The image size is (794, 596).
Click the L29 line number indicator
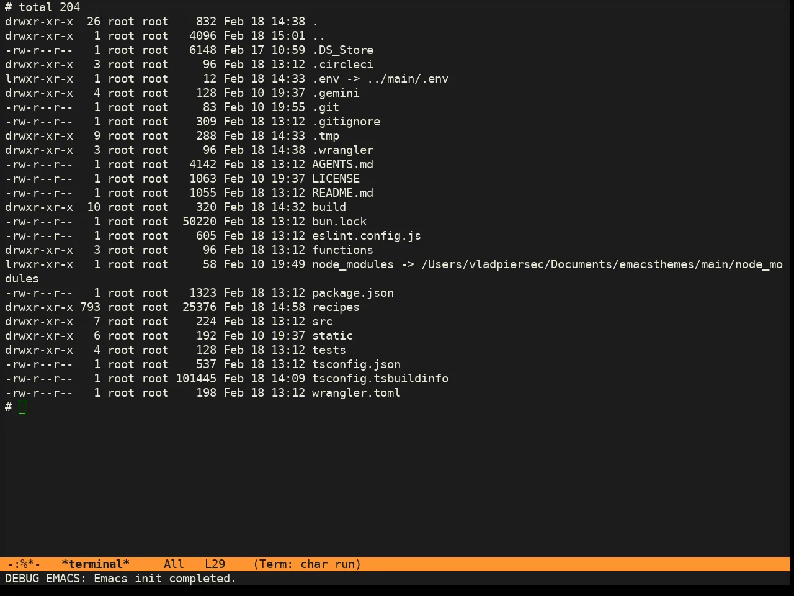click(x=215, y=564)
